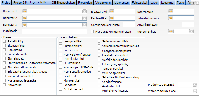Click the Mengeneinheit orange arrow icon
The height and width of the screenshot is (96, 199).
click(x=171, y=31)
